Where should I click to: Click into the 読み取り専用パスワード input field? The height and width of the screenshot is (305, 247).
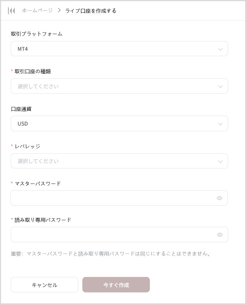coord(110,235)
